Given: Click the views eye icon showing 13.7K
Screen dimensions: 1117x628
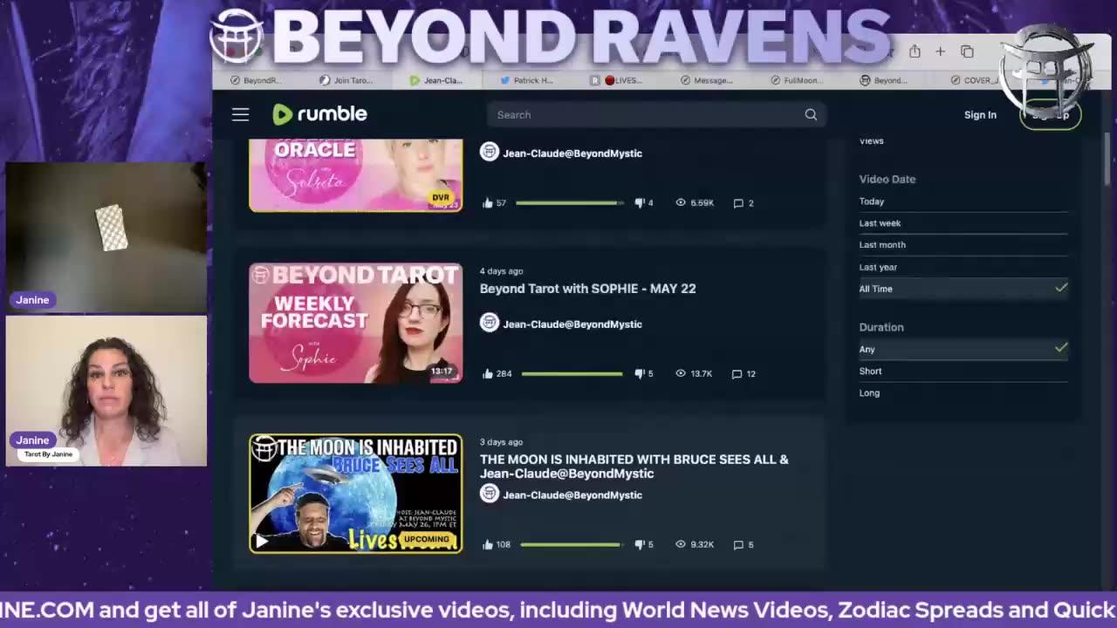Looking at the screenshot, I should [x=681, y=373].
